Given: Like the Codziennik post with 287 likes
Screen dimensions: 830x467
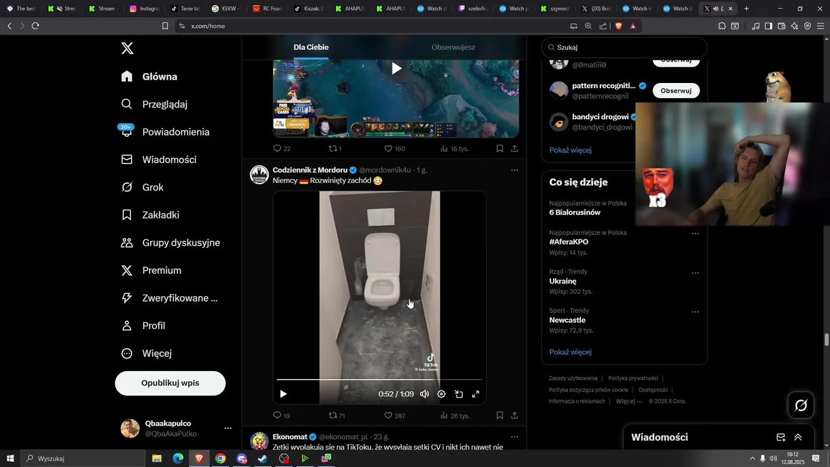Looking at the screenshot, I should 395,416.
